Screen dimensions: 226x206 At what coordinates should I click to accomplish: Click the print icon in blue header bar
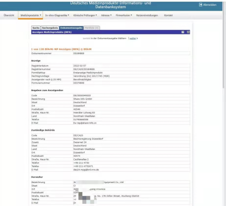coord(188,32)
